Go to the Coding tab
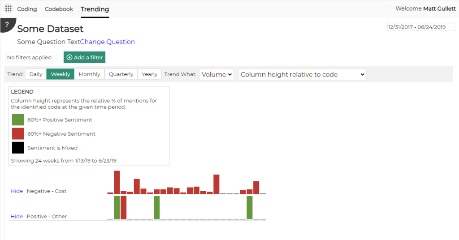Image resolution: width=459 pixels, height=240 pixels. [27, 9]
